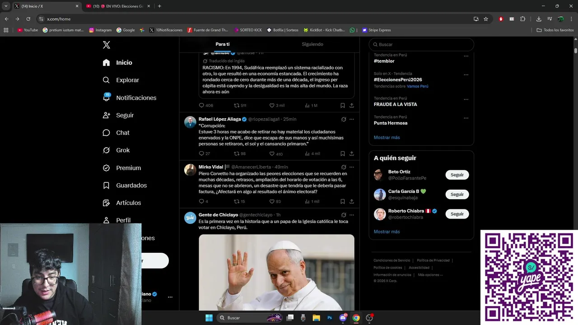Image resolution: width=578 pixels, height=325 pixels.
Task: Open more options on Gente de Chiclayo's post
Action: [x=351, y=215]
